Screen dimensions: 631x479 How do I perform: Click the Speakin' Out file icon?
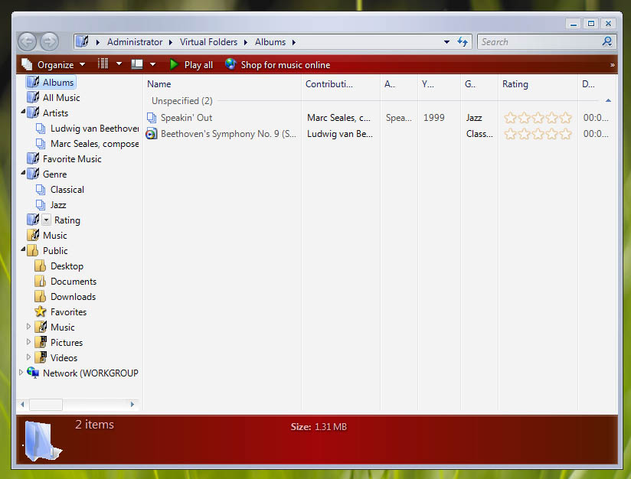pos(152,118)
